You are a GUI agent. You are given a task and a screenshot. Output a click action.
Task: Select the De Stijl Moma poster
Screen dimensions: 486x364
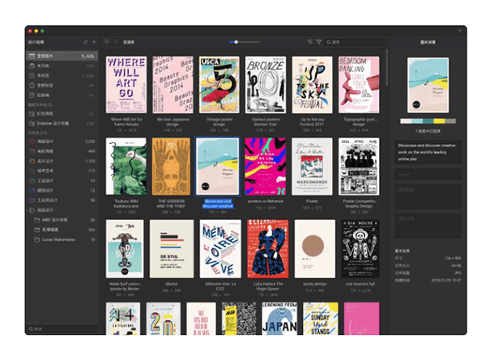(x=172, y=249)
